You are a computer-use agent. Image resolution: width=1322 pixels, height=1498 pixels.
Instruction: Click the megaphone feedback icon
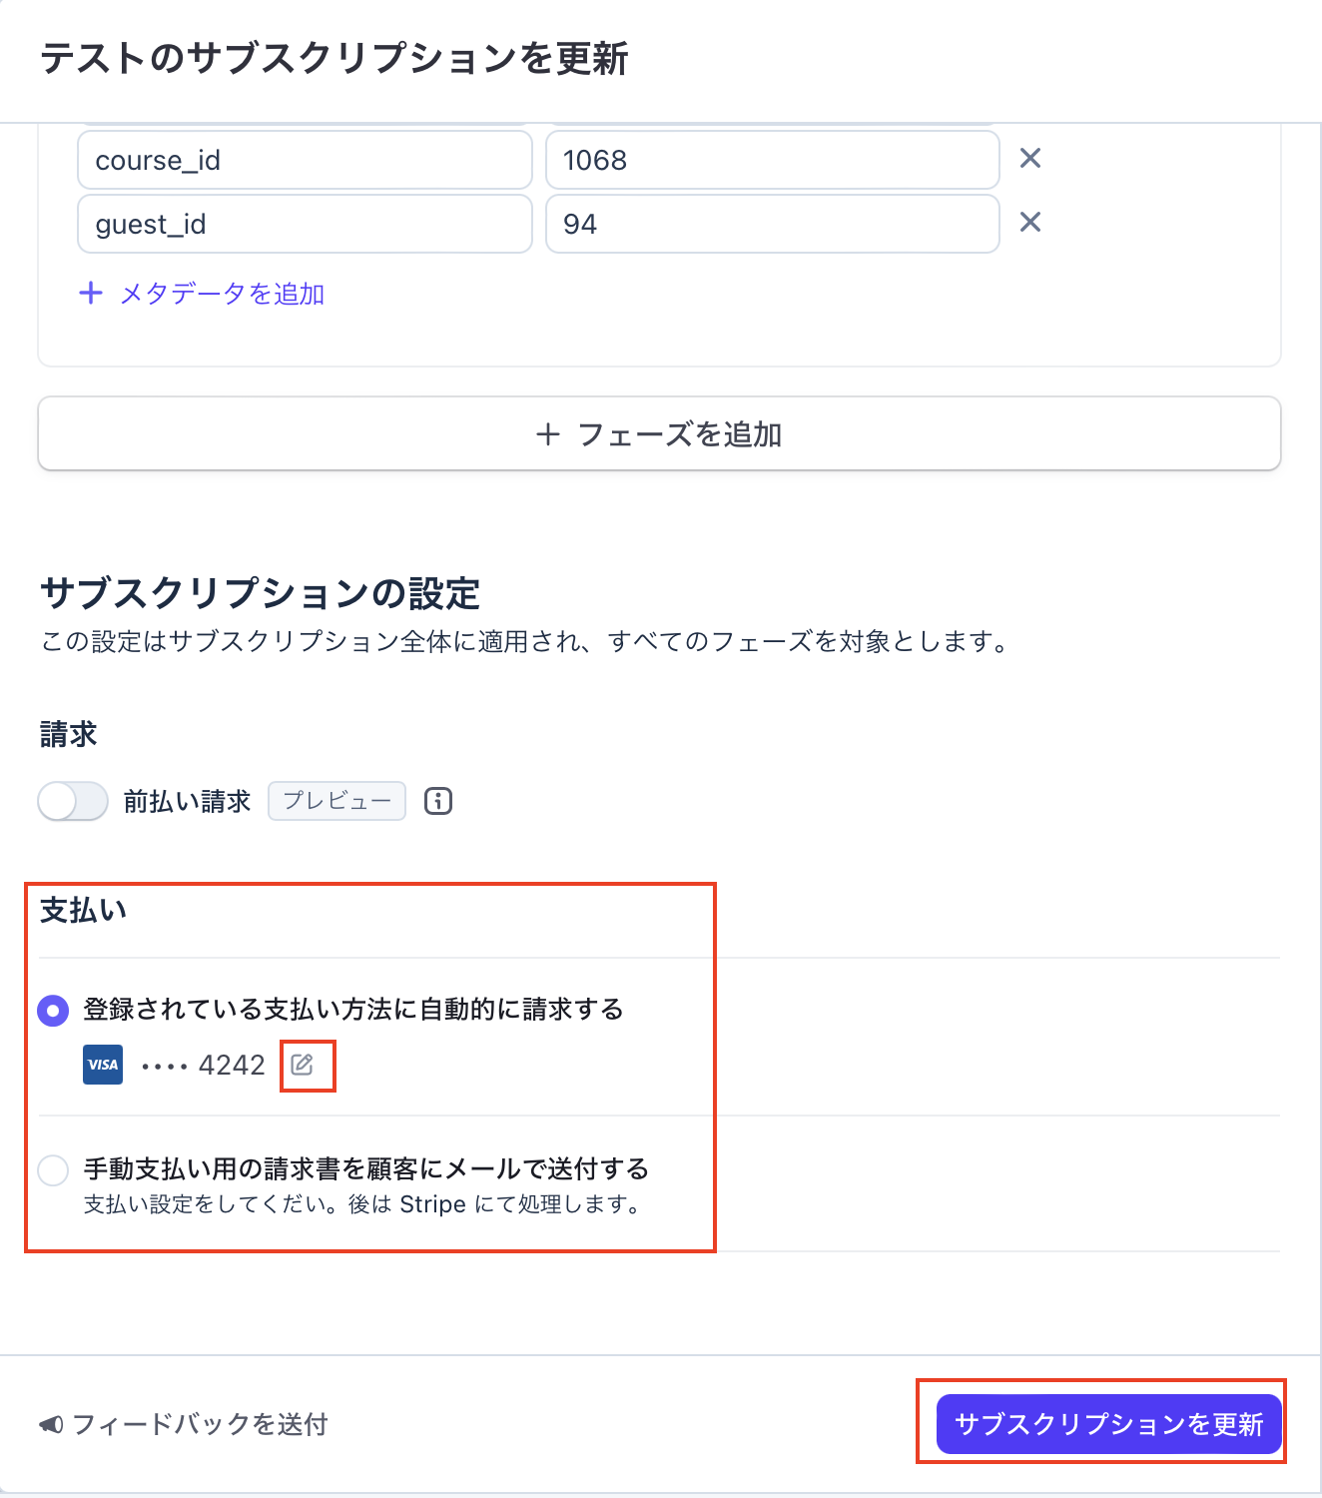click(x=51, y=1424)
